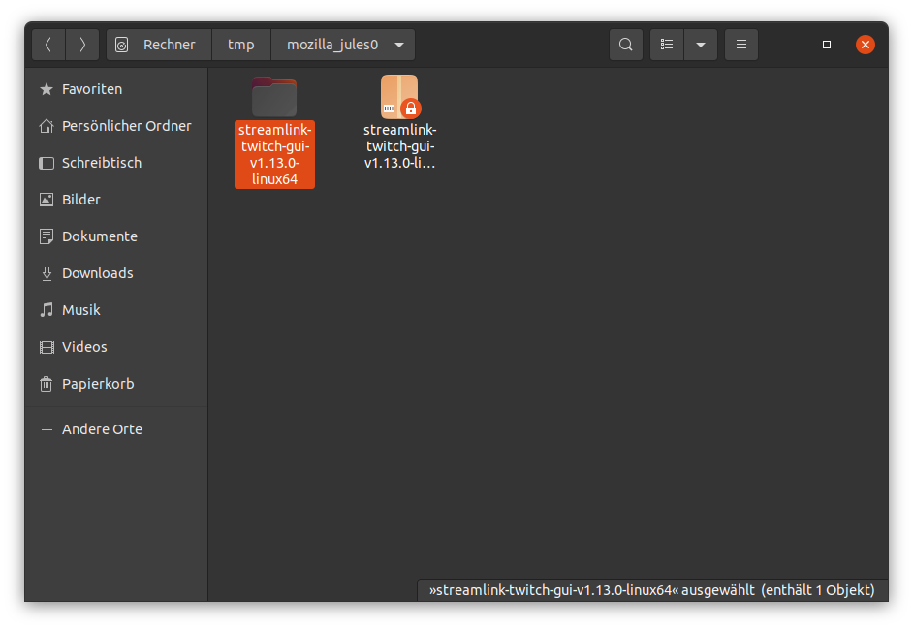The image size is (913, 629).
Task: Open Favoriten in the sidebar
Action: coord(116,89)
